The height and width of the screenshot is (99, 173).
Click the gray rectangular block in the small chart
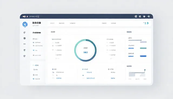(x=132, y=75)
